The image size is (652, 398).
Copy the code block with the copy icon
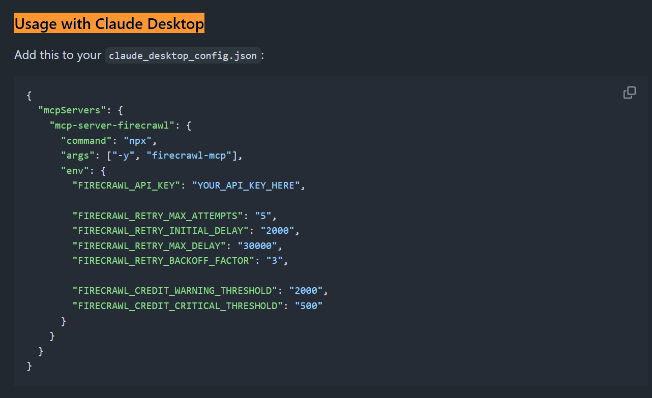coord(630,93)
